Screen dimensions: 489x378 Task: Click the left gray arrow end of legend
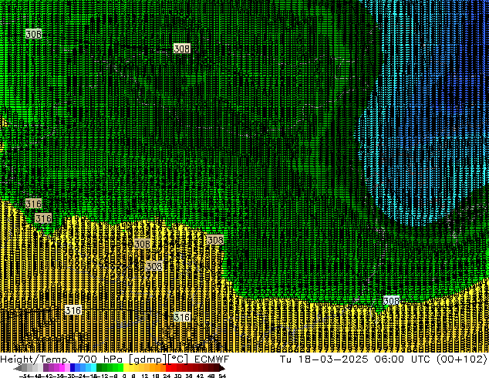[18, 368]
